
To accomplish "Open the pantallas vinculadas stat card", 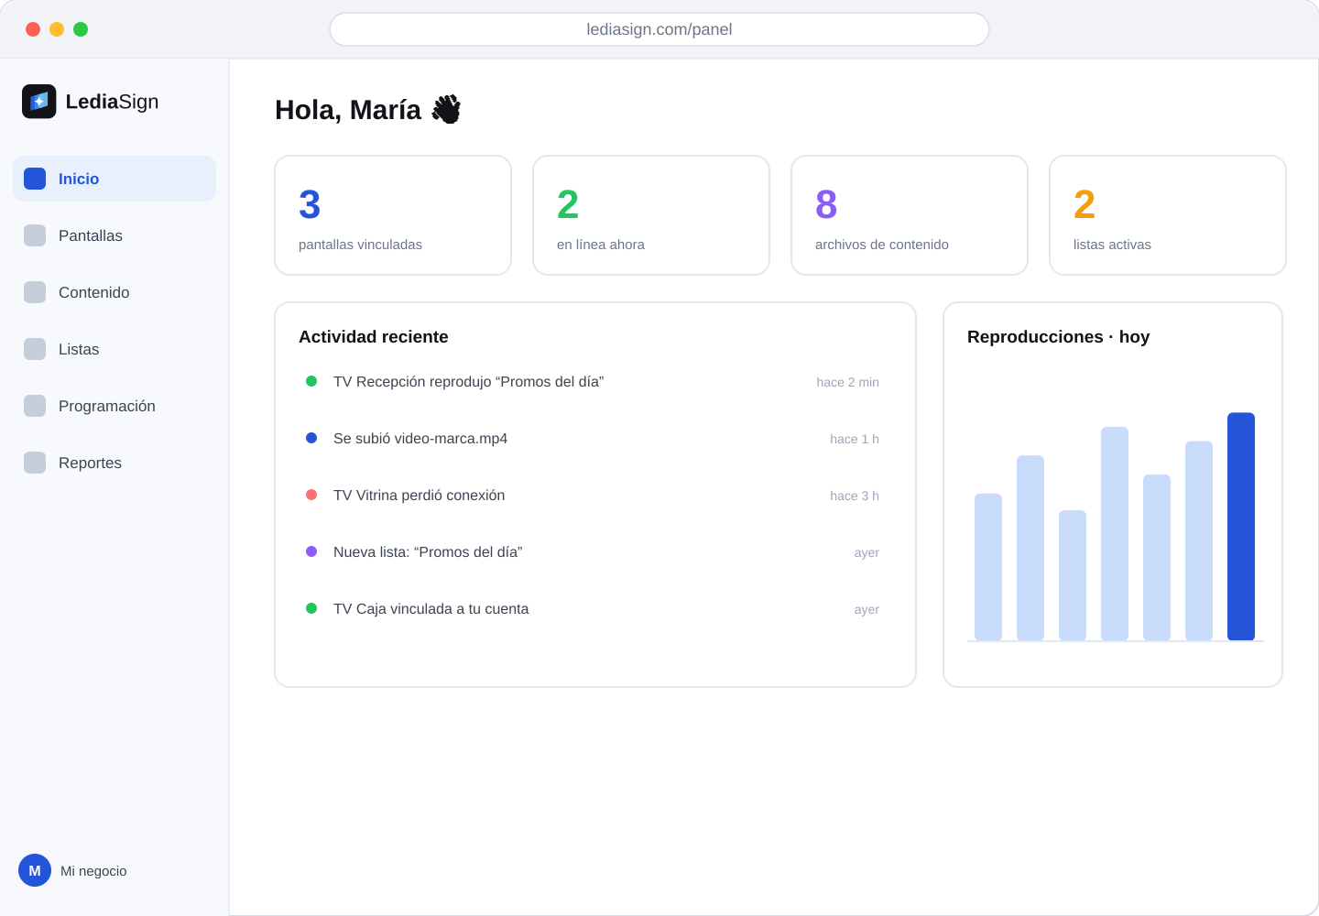I will (393, 215).
